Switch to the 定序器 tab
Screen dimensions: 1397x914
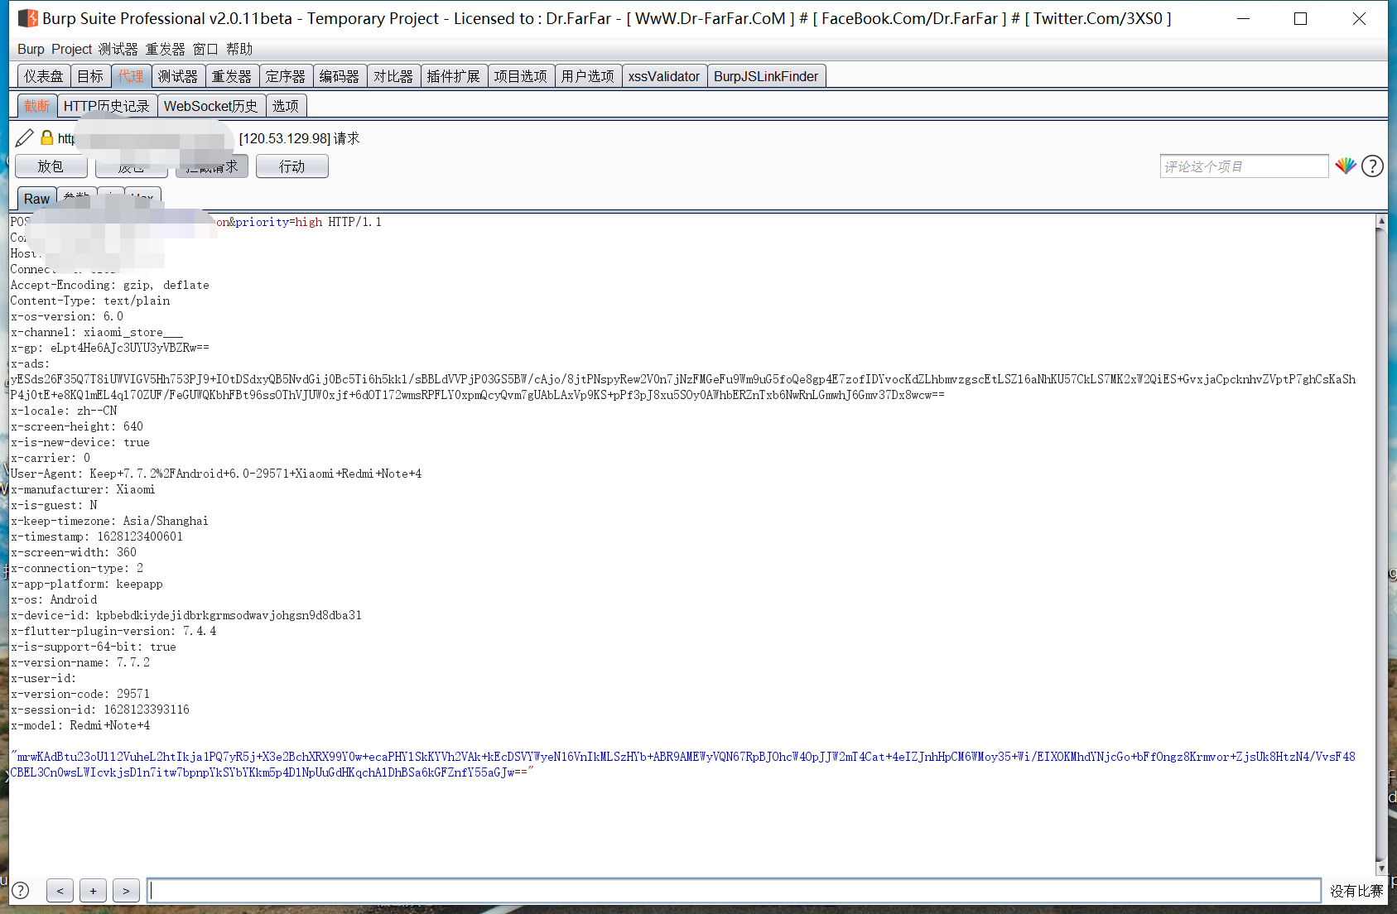286,76
